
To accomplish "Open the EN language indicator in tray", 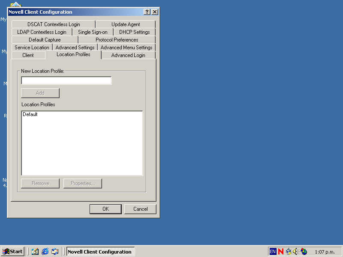I will coord(273,251).
